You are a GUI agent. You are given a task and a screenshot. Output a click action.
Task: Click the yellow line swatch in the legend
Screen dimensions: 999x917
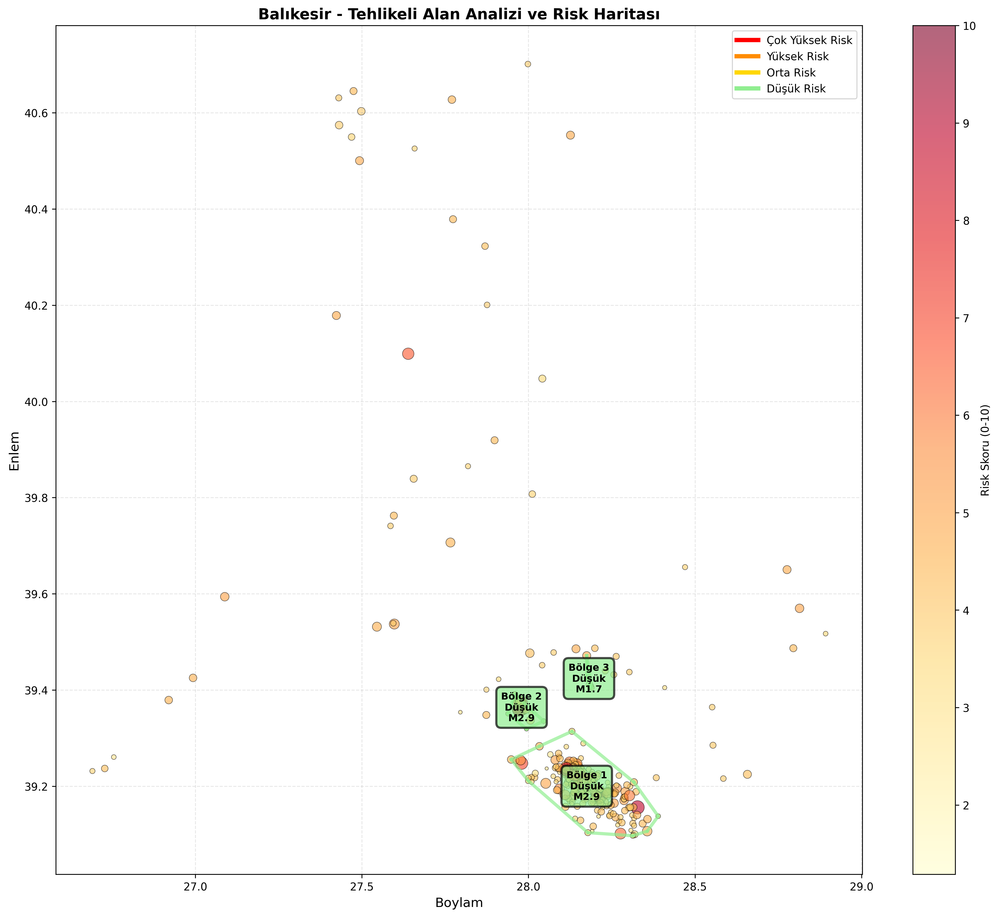pos(747,72)
